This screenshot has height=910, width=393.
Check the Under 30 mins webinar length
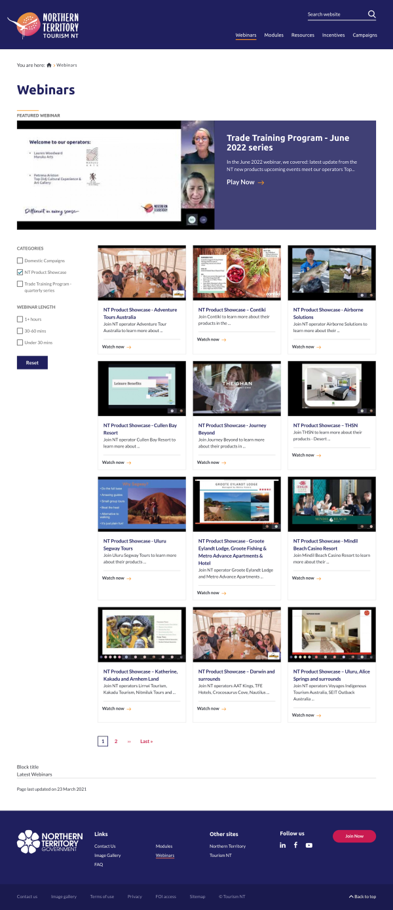[20, 343]
